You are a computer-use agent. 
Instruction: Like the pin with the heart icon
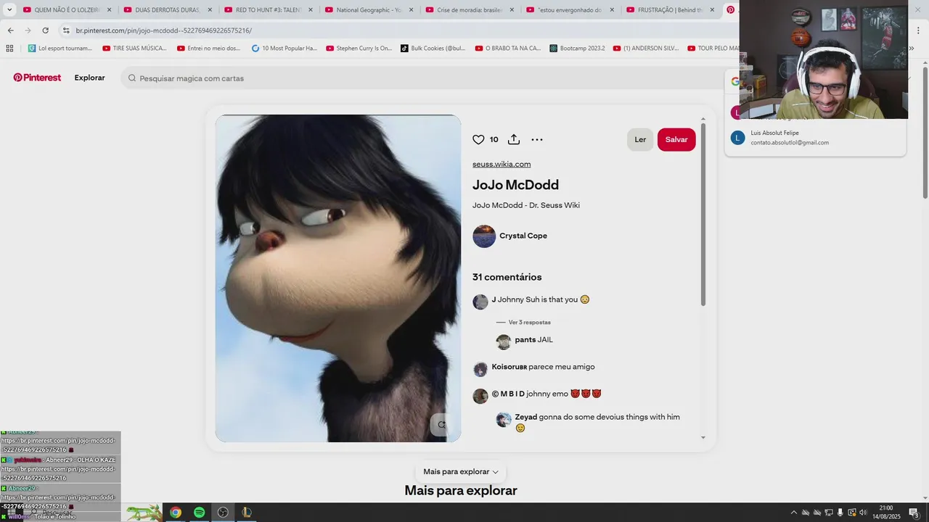pyautogui.click(x=478, y=140)
